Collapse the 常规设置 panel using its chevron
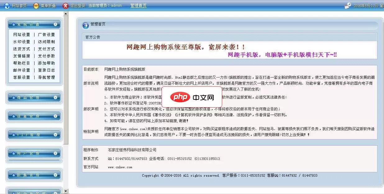The image size is (384, 194). pos(56,24)
